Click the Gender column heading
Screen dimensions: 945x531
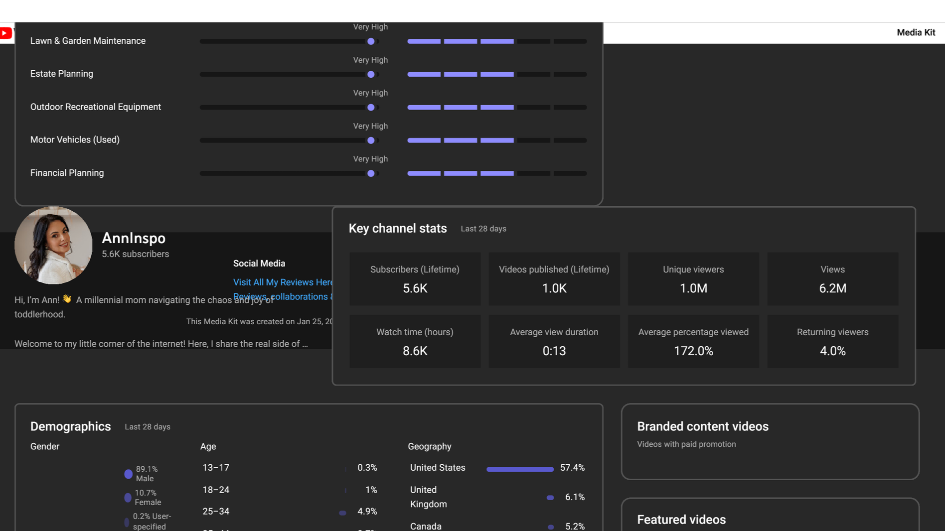pyautogui.click(x=45, y=447)
